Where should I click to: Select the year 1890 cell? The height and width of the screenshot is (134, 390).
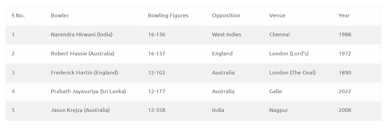pos(345,73)
